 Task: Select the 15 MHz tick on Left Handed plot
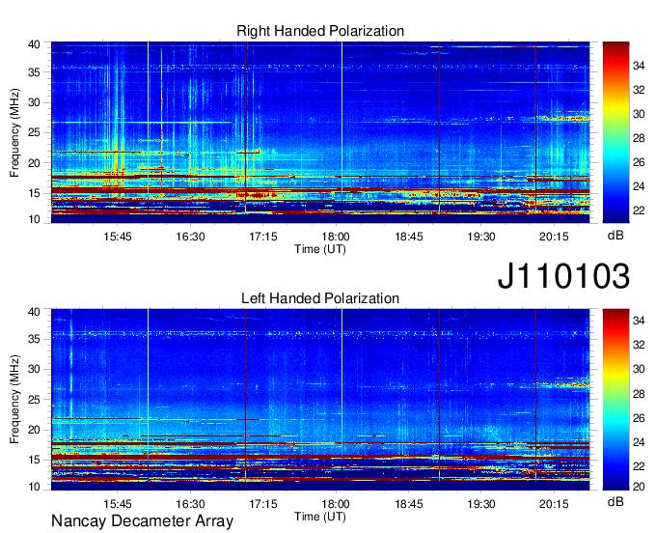click(x=35, y=461)
